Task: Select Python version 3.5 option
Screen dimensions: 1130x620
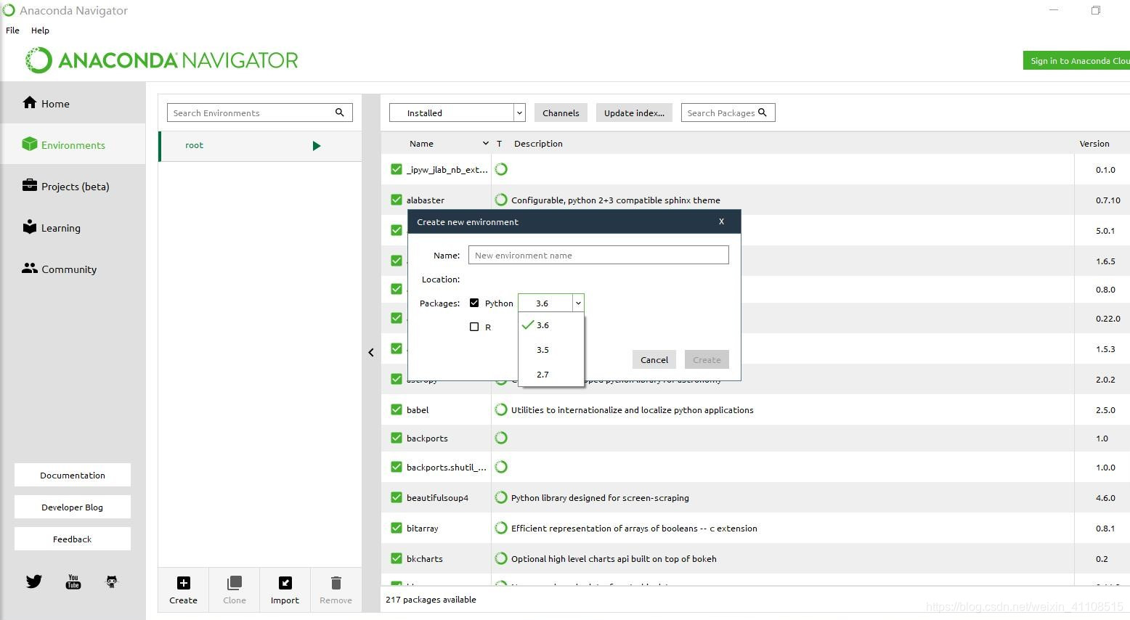Action: click(551, 350)
